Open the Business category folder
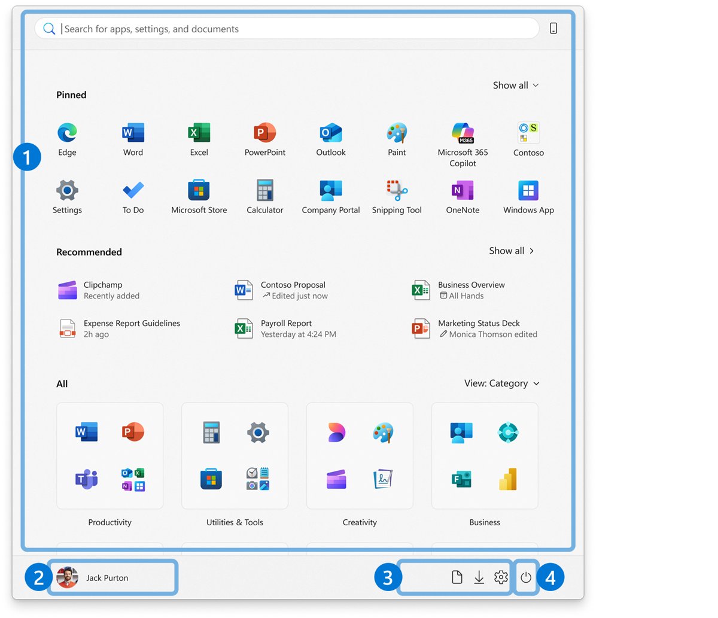 [485, 456]
